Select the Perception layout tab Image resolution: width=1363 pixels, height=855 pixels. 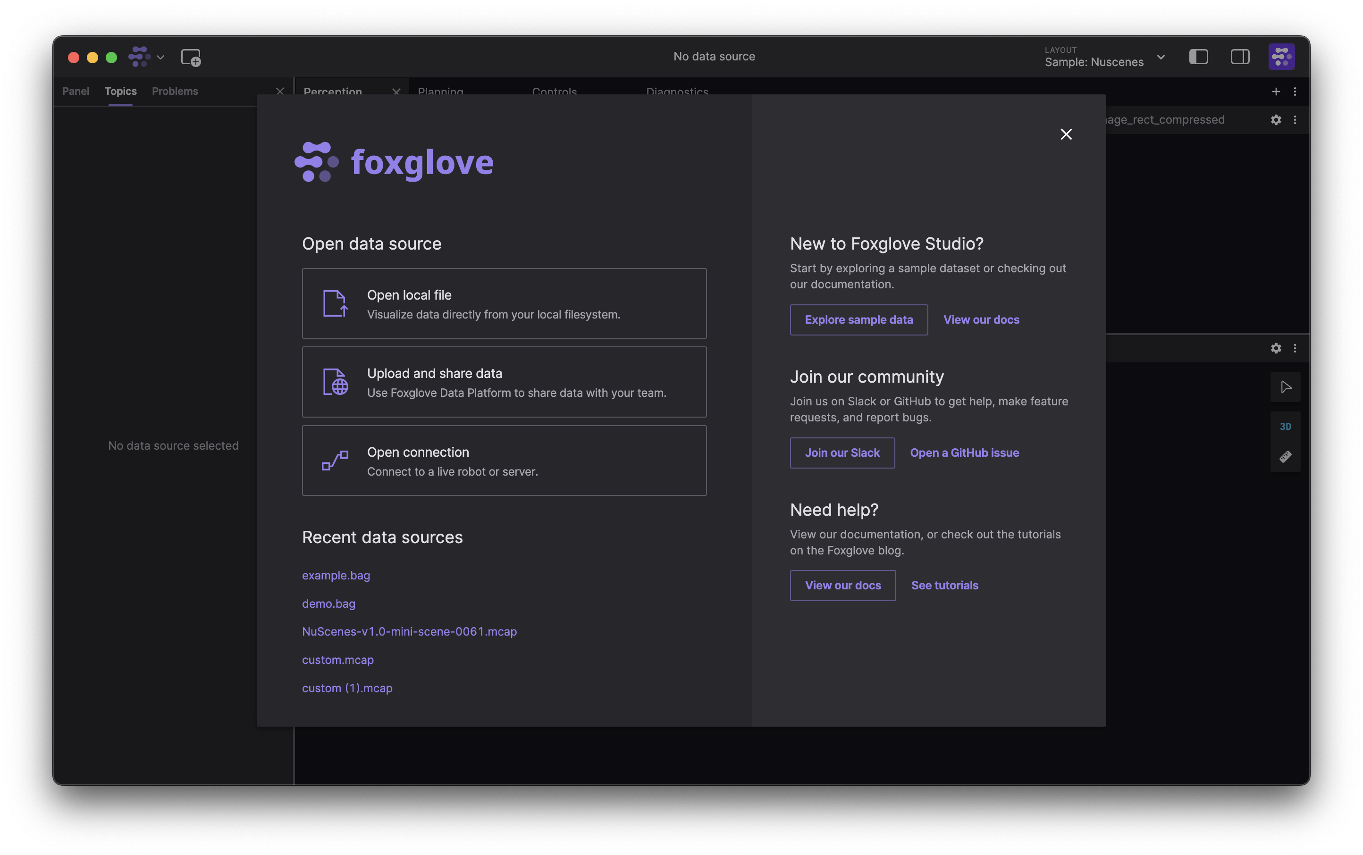tap(333, 91)
